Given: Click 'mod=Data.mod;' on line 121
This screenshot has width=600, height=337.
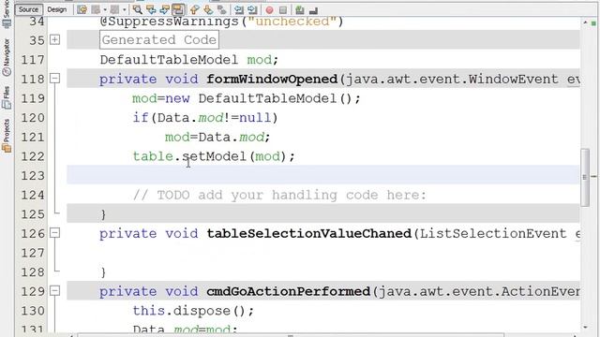Looking at the screenshot, I should 217,137.
